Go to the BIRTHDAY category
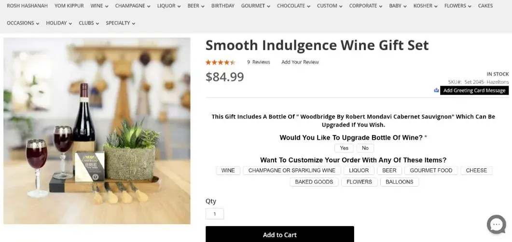The width and height of the screenshot is (512, 242). (222, 6)
